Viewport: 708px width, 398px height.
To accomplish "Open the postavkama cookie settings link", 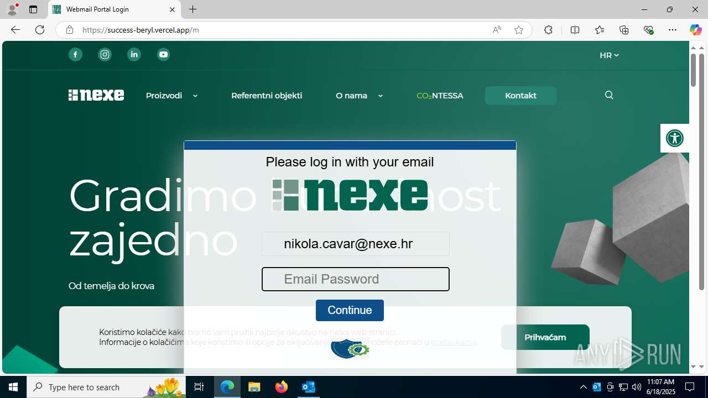I will pyautogui.click(x=454, y=342).
